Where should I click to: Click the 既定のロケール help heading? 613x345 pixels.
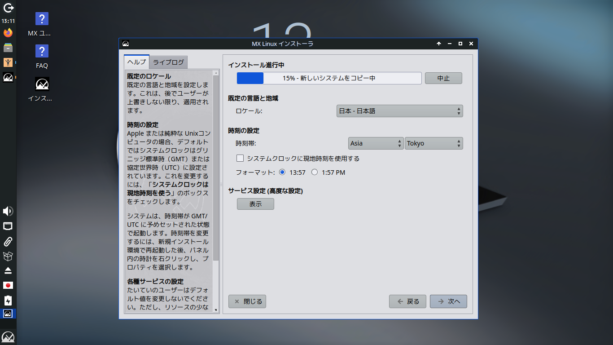coord(149,76)
